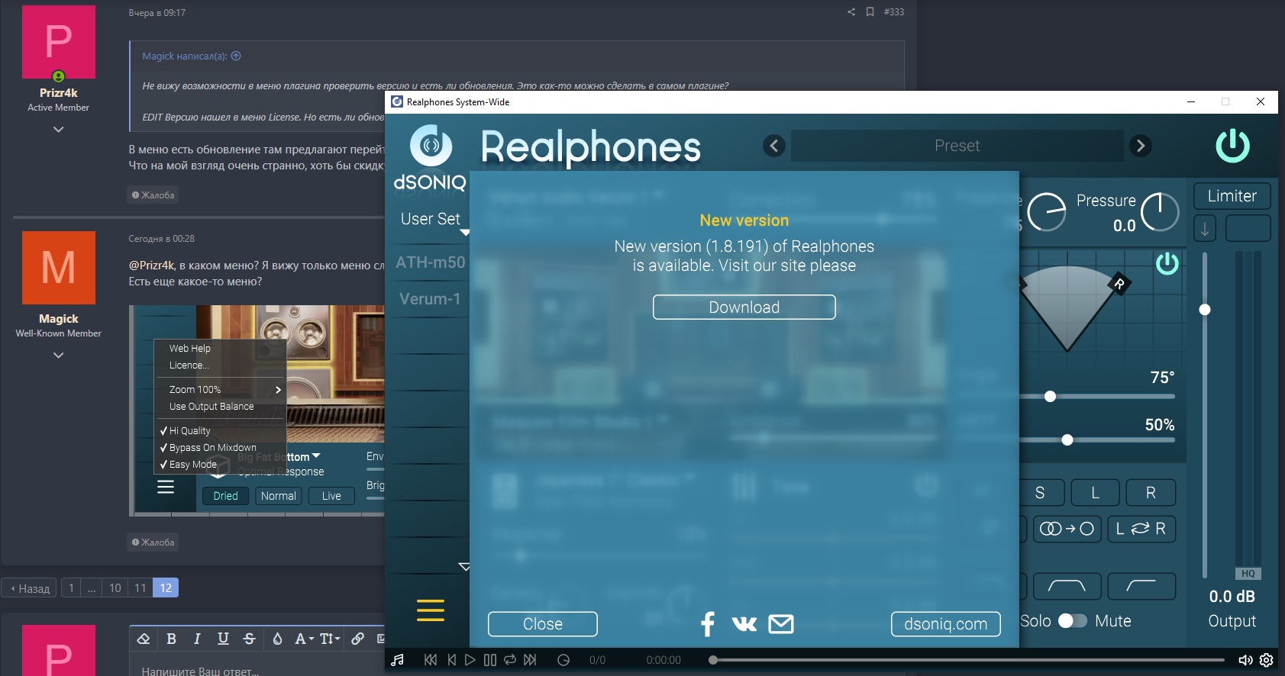Screen dimensions: 1285x676
Task: Insert a link in the reply editor
Action: [357, 639]
